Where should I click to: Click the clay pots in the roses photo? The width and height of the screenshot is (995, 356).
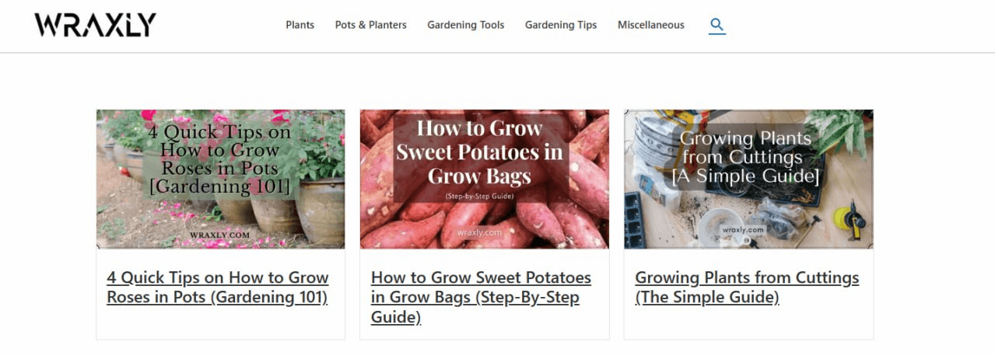coord(319,210)
